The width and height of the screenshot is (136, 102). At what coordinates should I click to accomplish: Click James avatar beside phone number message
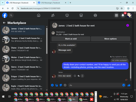tap(54, 76)
